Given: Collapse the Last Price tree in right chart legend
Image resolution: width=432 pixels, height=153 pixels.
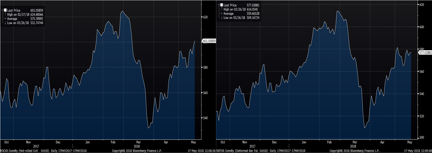Looking at the screenshot, I should tap(218, 5).
